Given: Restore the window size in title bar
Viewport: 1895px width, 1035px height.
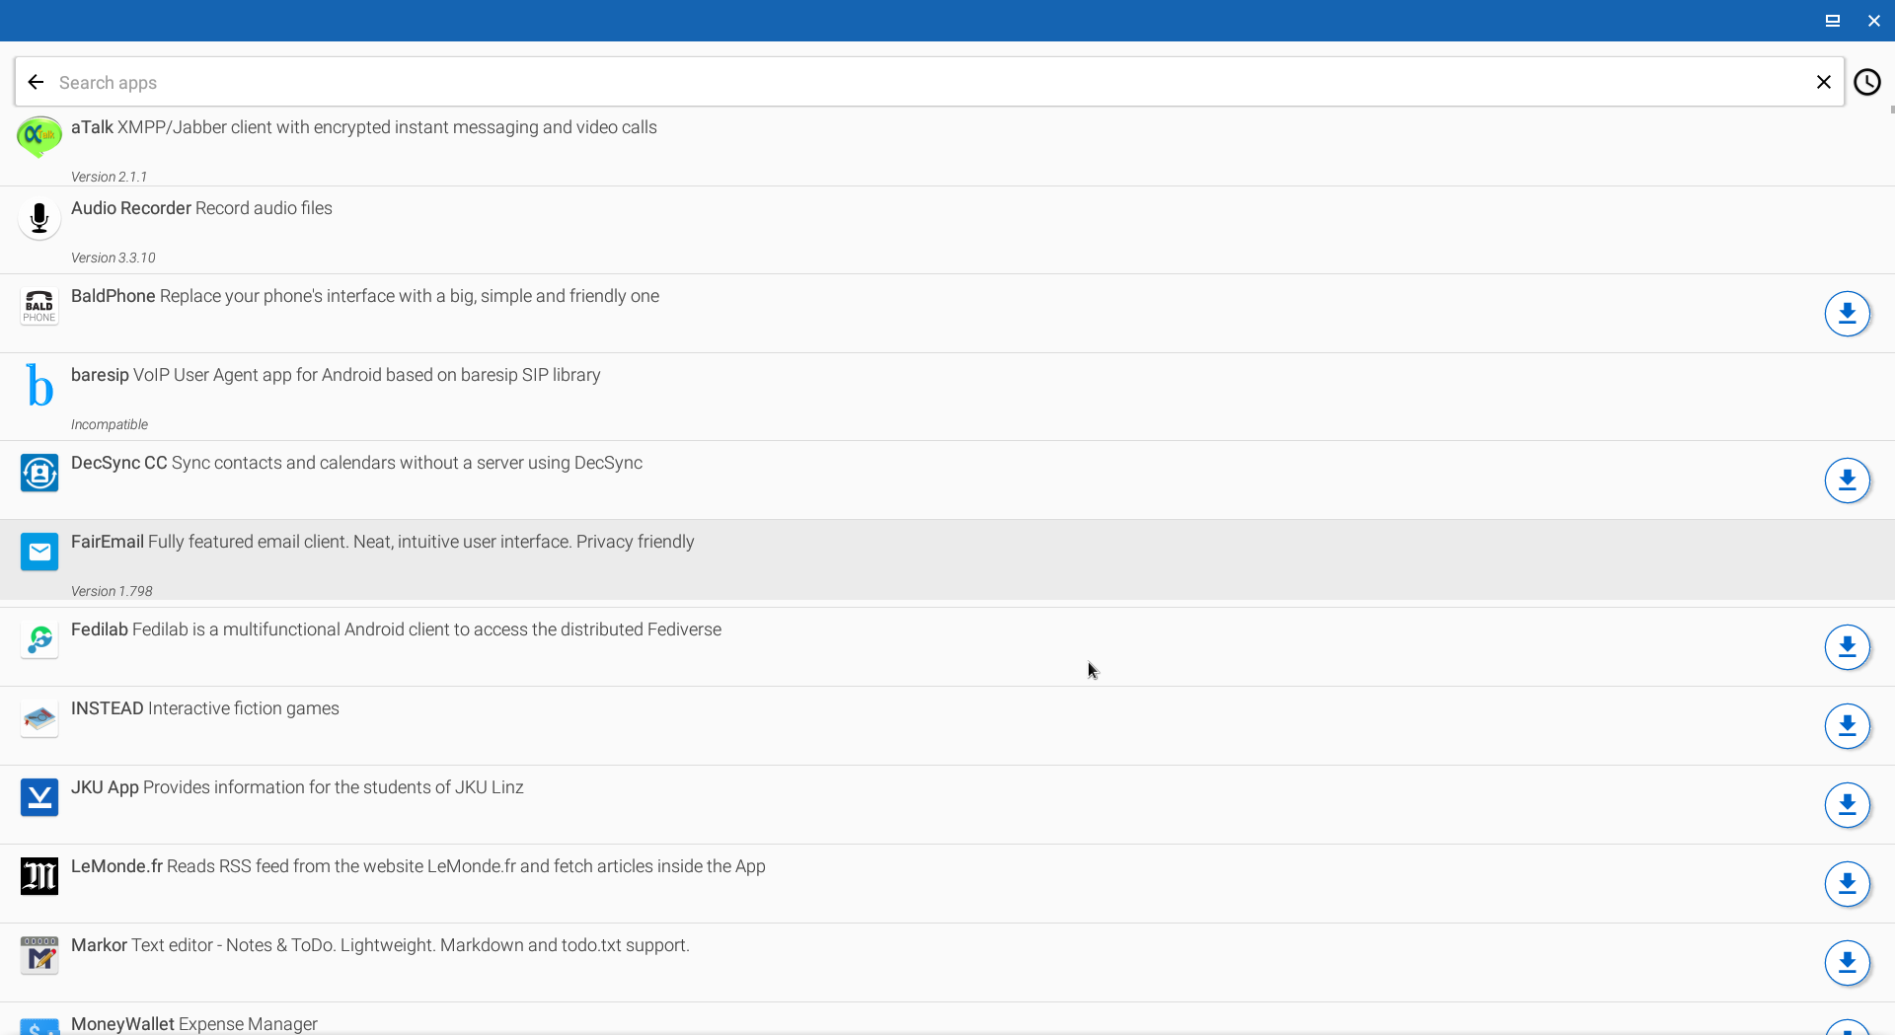Looking at the screenshot, I should click(x=1832, y=21).
